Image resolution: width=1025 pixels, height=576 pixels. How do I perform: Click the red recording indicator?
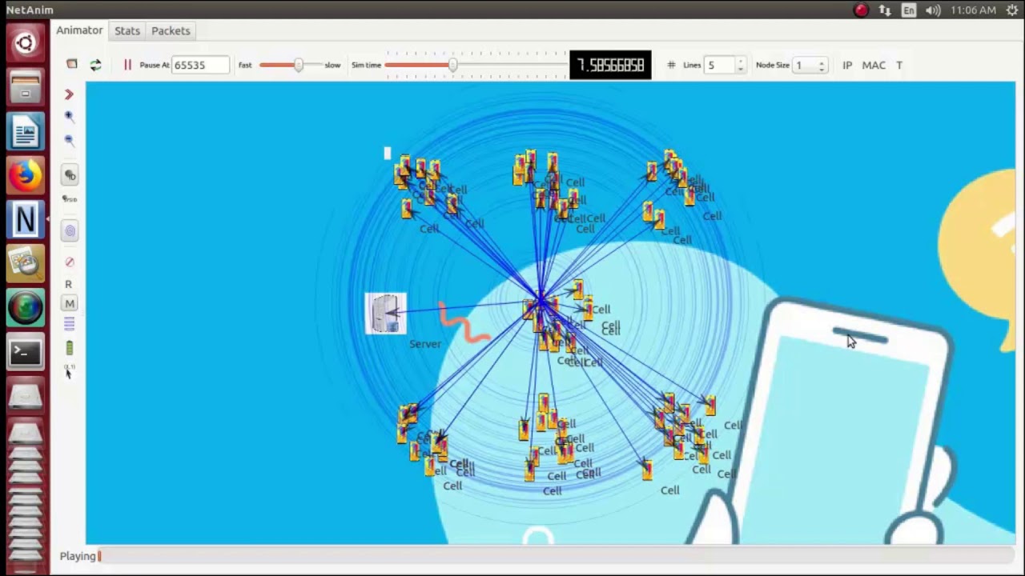861,10
